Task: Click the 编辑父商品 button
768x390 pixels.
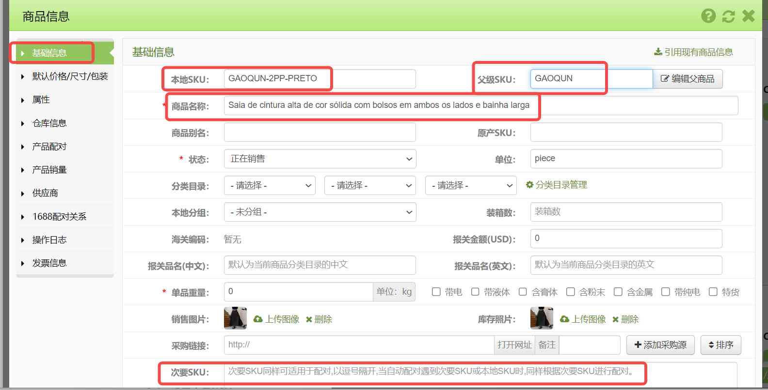Action: point(688,79)
